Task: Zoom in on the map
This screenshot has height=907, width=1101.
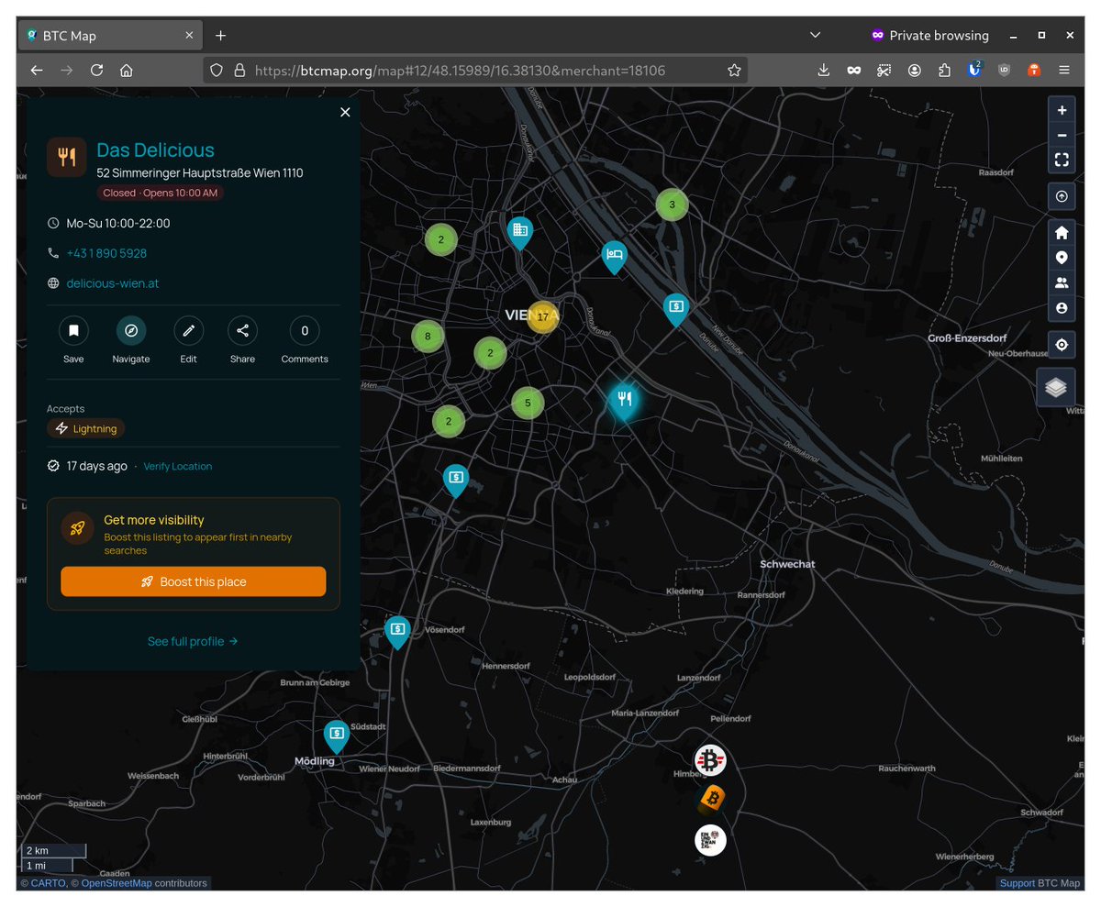Action: [1062, 110]
